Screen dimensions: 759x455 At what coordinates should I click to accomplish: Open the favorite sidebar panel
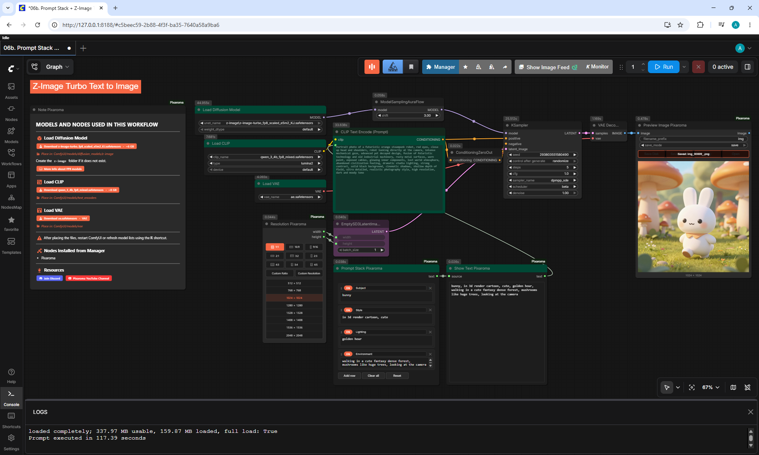pos(11,223)
